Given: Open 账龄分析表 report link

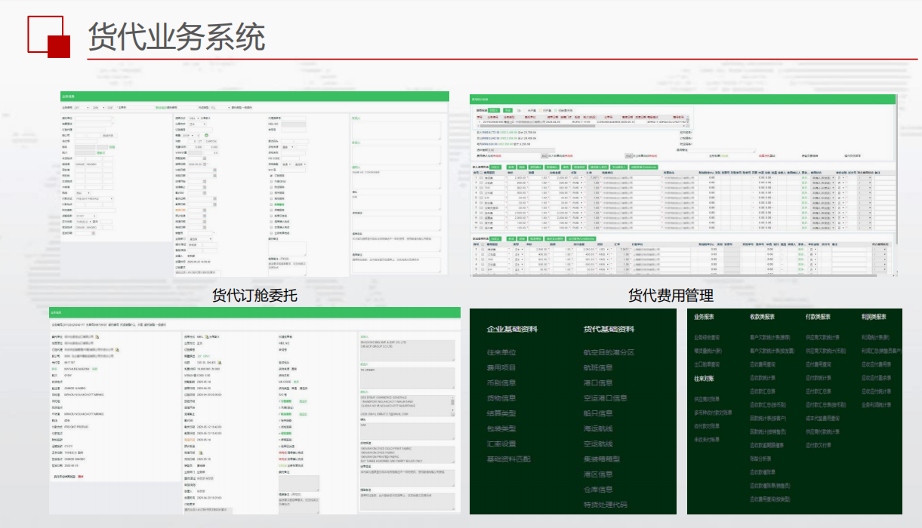Looking at the screenshot, I should click(x=762, y=458).
